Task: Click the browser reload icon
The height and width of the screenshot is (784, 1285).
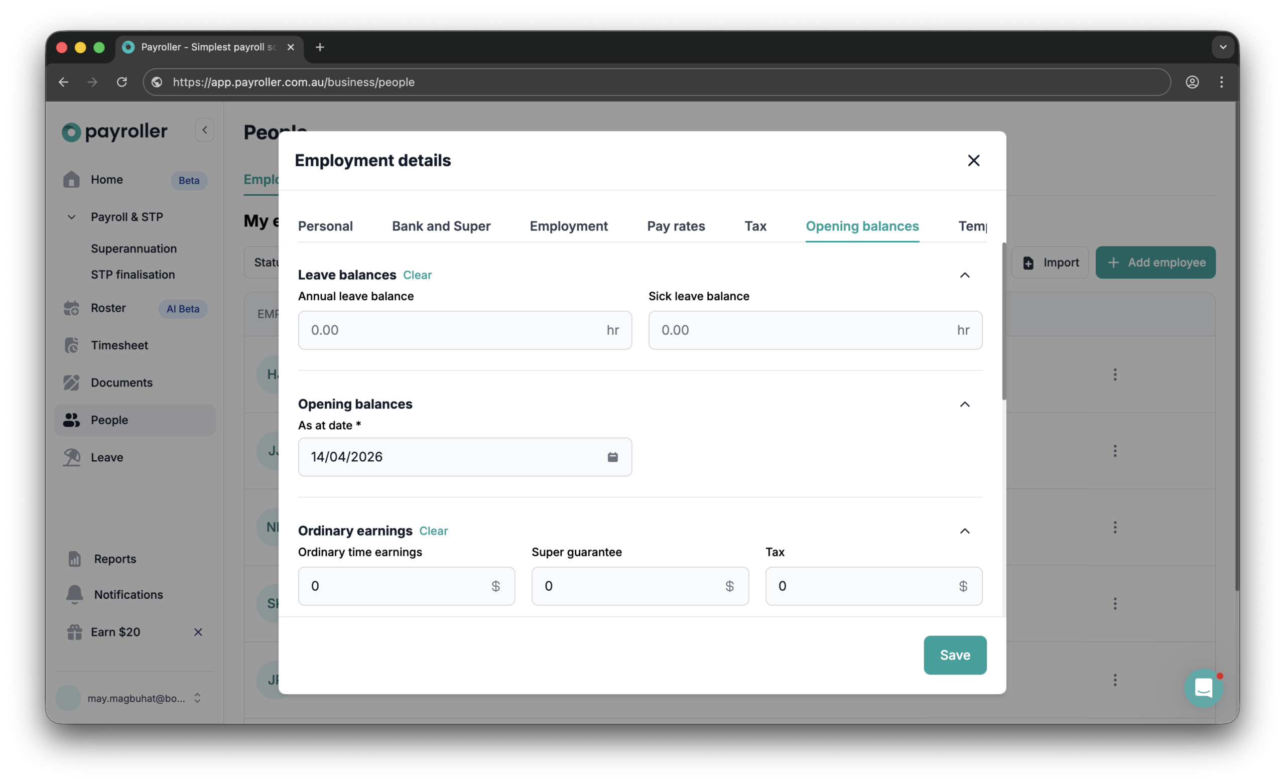Action: click(121, 82)
